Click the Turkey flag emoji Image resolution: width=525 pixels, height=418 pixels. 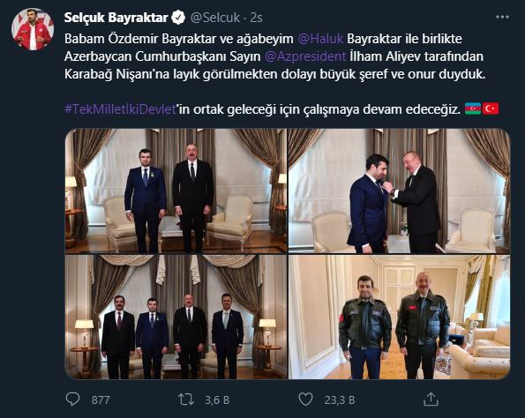pos(491,108)
